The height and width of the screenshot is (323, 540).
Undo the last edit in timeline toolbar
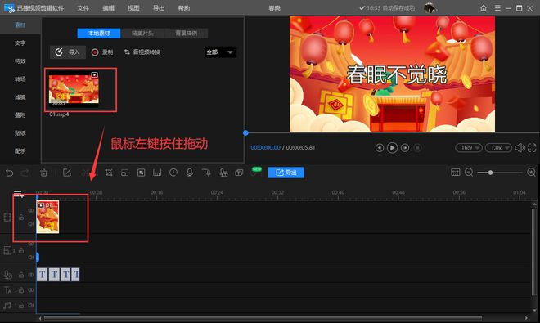9,173
